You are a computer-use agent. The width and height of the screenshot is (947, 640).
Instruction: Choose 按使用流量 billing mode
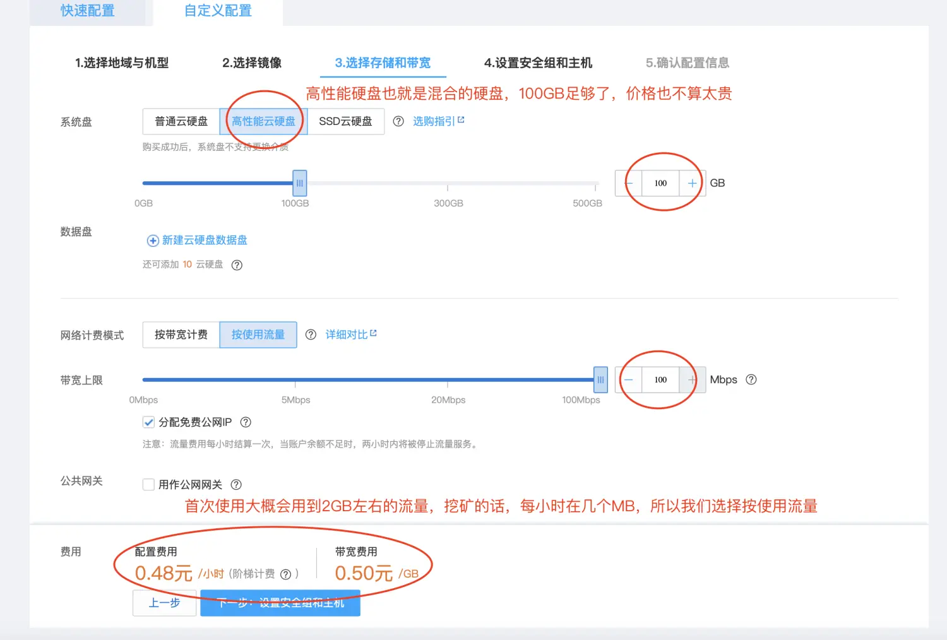pyautogui.click(x=258, y=335)
